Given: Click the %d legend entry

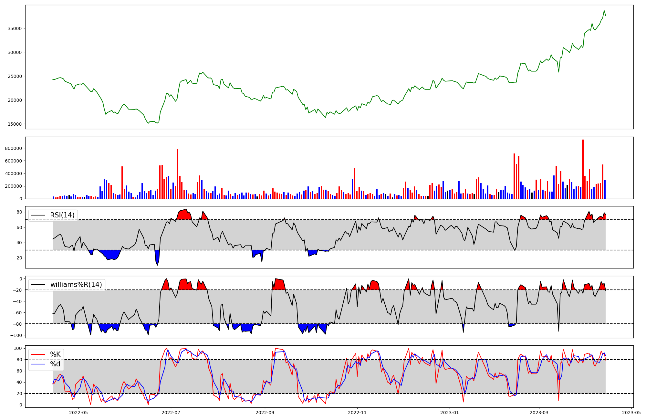Looking at the screenshot, I should tap(55, 364).
